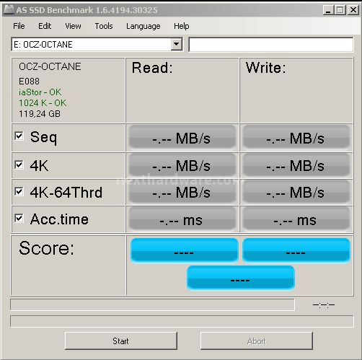
Task: Expand the drive selection dropdown arrow
Action: [177, 44]
